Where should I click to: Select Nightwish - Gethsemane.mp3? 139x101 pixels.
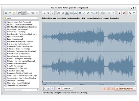point(17,63)
